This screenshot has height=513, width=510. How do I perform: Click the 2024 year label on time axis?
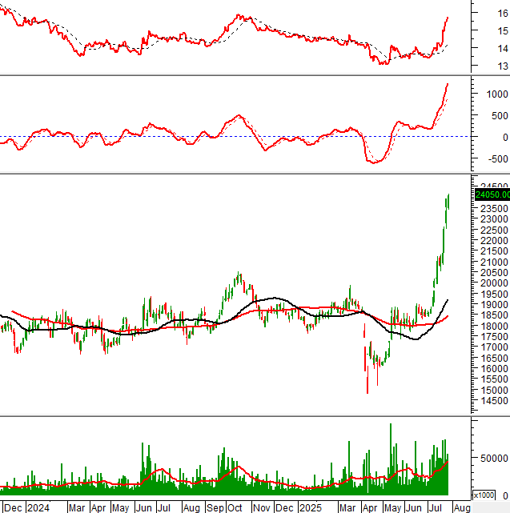37,507
